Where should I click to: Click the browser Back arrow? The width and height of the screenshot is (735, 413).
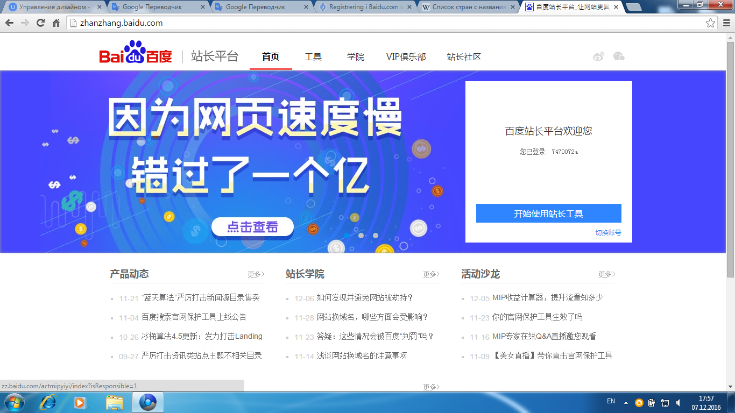click(9, 23)
